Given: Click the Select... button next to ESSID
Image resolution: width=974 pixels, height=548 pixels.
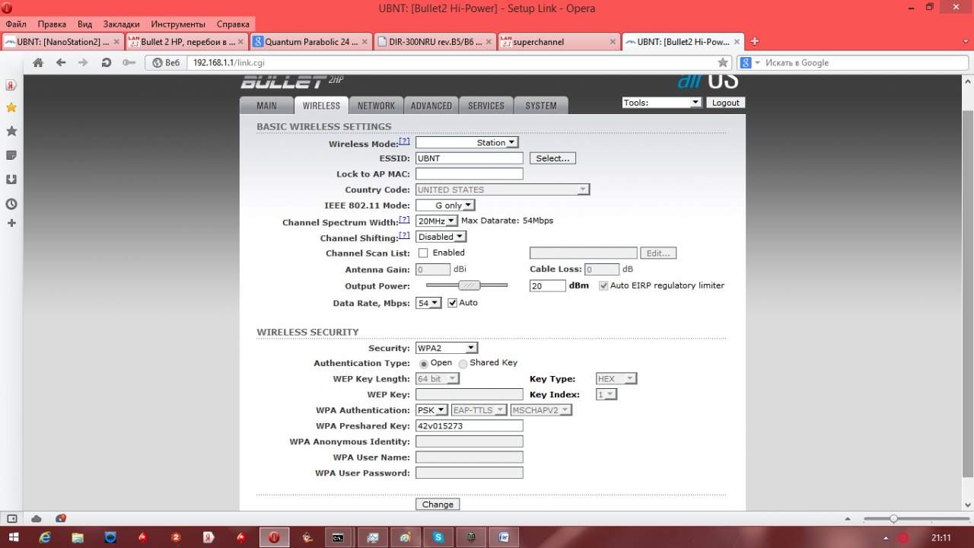Looking at the screenshot, I should tap(552, 158).
